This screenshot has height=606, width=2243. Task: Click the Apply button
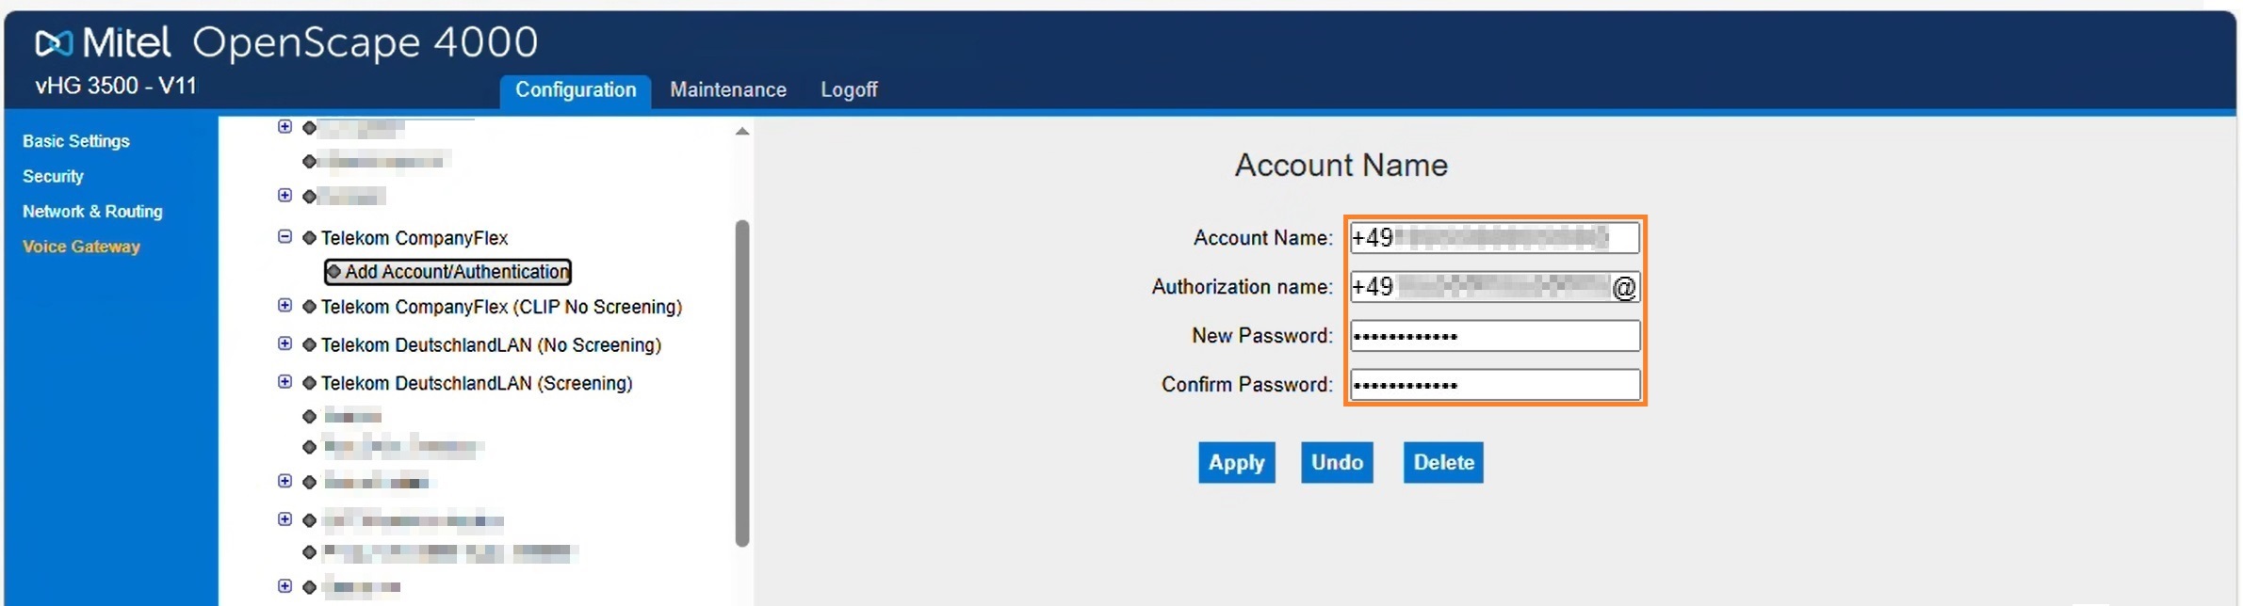point(1236,463)
